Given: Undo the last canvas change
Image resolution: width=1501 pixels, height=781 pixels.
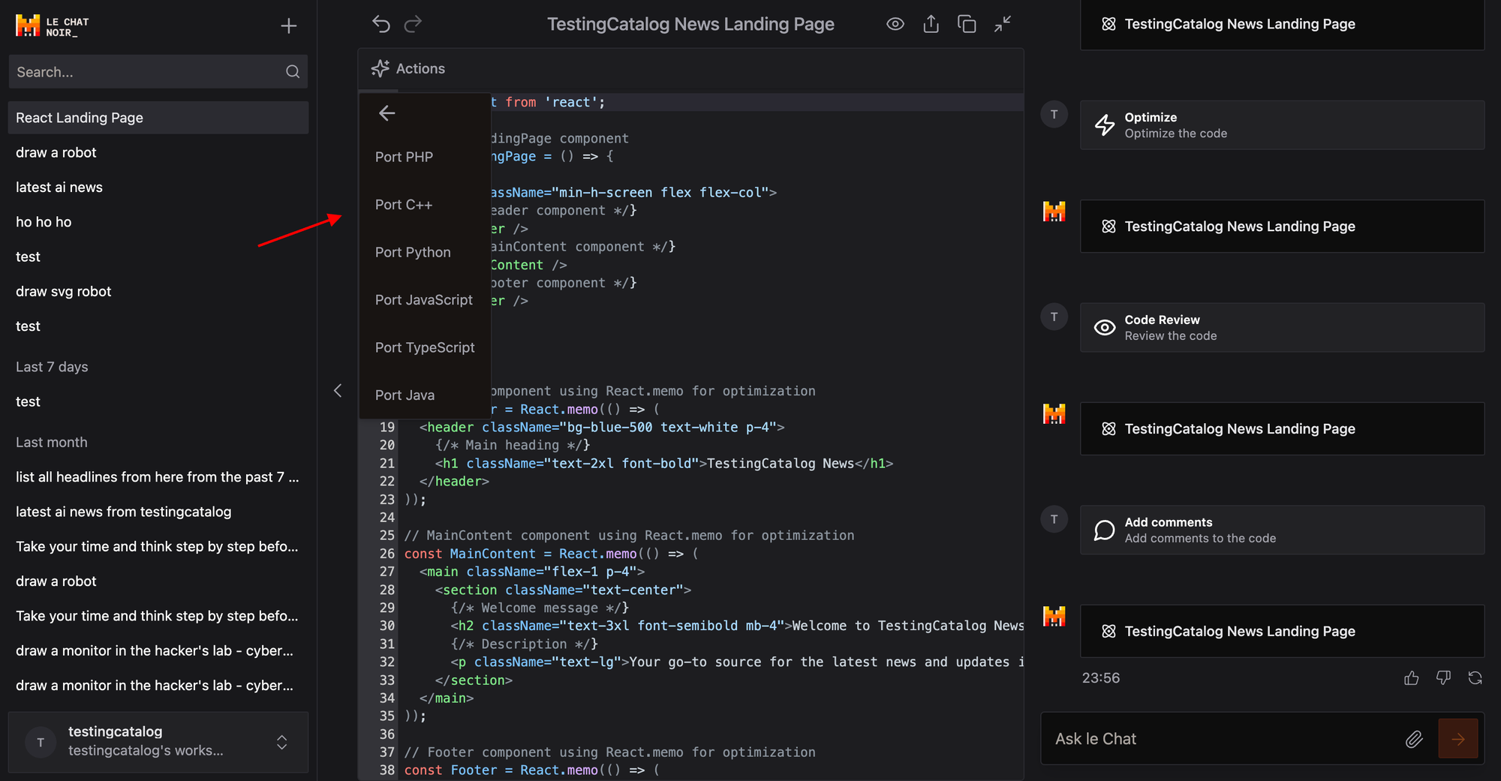Looking at the screenshot, I should (381, 24).
